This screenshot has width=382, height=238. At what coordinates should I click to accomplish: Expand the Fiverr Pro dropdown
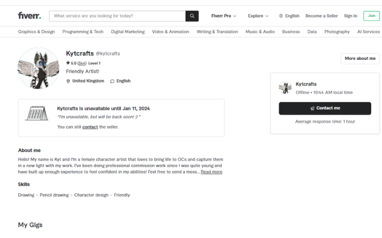pyautogui.click(x=224, y=16)
